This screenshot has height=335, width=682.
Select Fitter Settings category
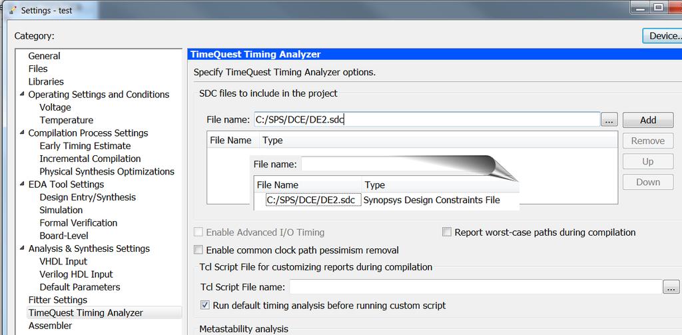[x=58, y=300]
